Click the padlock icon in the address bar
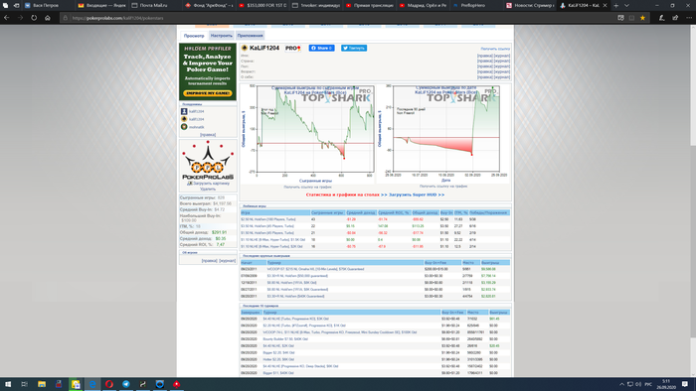 click(66, 18)
